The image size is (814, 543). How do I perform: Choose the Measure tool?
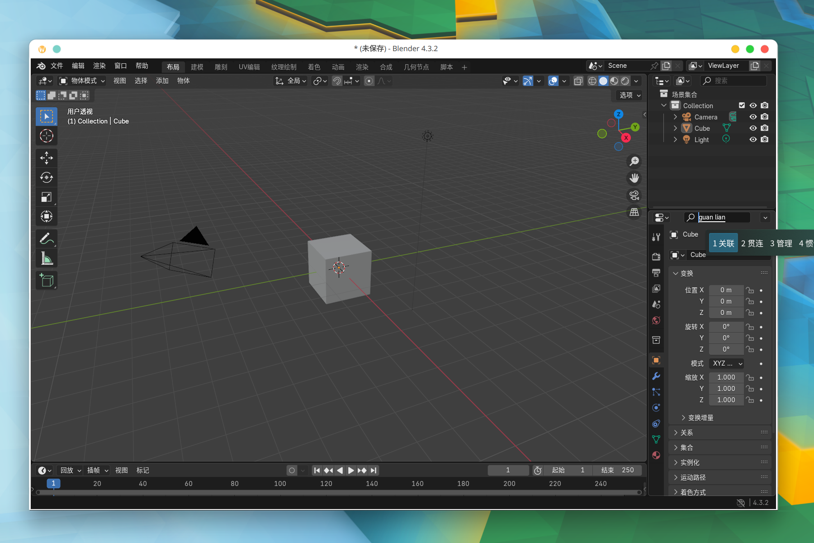click(x=47, y=258)
